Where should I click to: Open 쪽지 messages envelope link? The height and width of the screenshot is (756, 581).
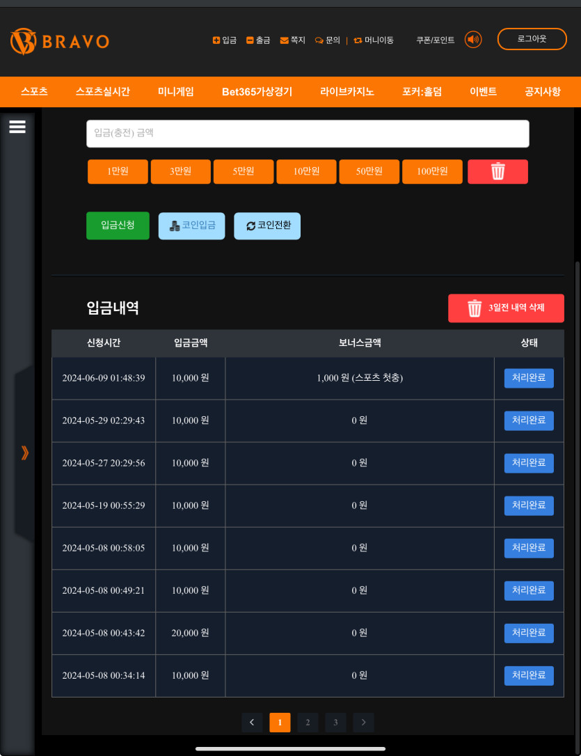pyautogui.click(x=293, y=40)
